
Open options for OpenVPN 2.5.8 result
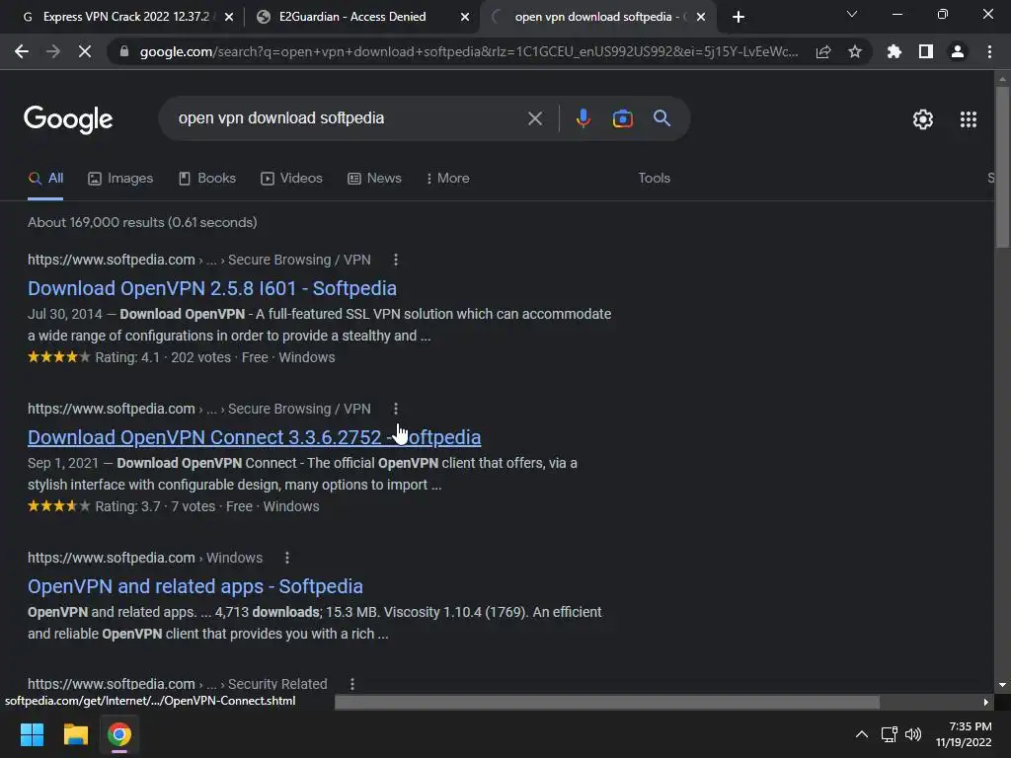tap(396, 260)
